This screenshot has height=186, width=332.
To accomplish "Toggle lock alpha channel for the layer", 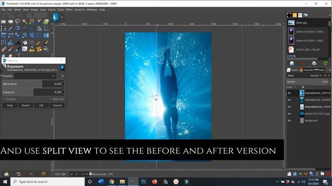I will (303, 87).
